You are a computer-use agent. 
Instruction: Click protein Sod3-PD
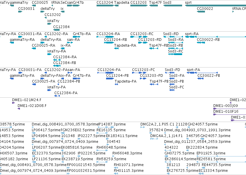tap(172, 70)
